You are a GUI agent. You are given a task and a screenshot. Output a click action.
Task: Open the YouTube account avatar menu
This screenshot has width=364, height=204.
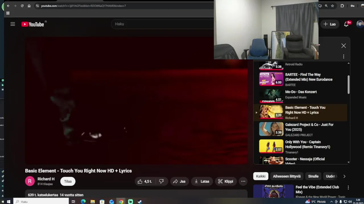(360, 24)
